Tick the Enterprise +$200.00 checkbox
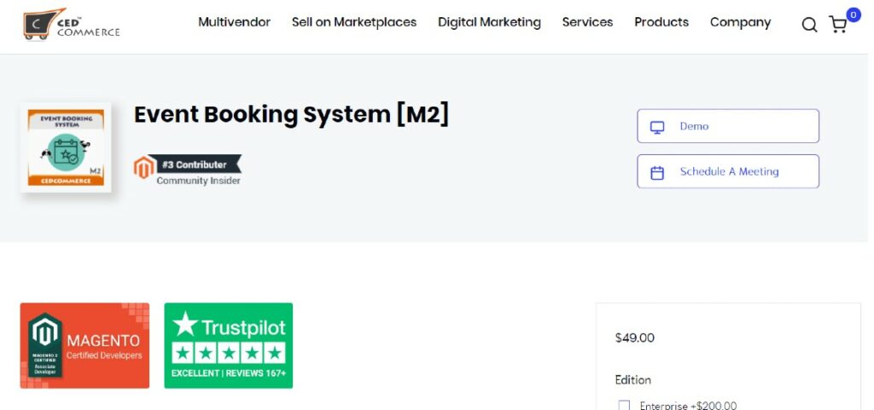 click(x=624, y=406)
